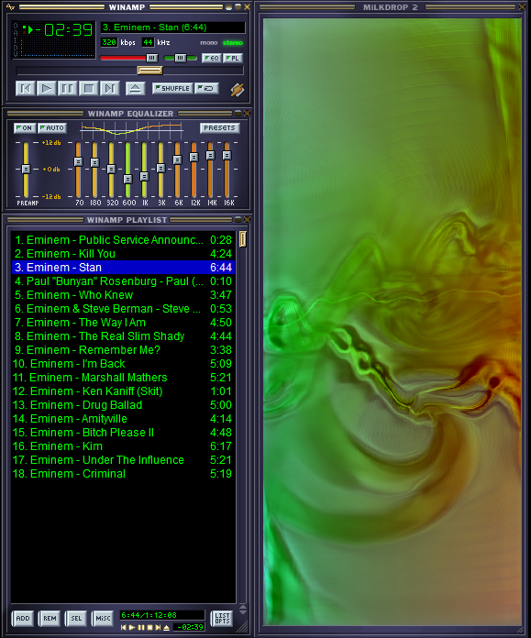Select "1. Eminem - Public Service Announc..."
The height and width of the screenshot is (638, 531).
click(x=123, y=240)
